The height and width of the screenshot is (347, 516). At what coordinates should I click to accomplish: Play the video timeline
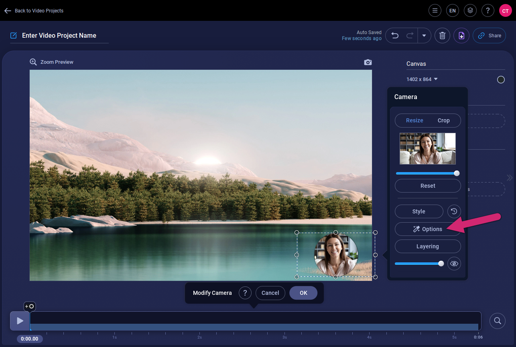(20, 321)
